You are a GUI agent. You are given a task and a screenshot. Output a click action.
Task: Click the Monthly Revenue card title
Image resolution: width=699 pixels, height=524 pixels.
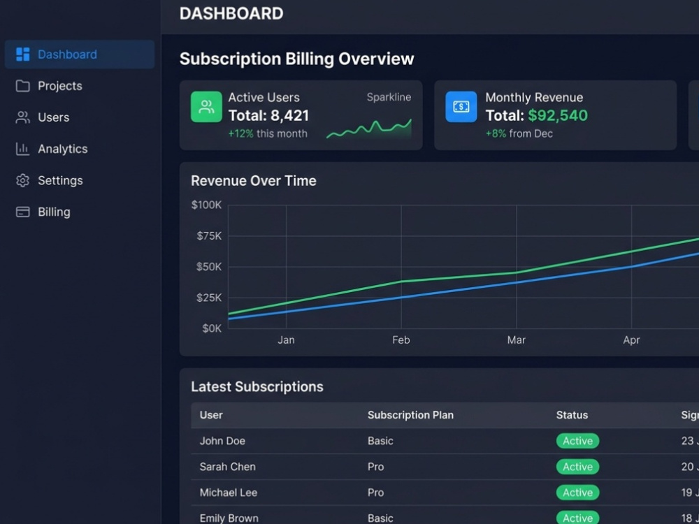pyautogui.click(x=534, y=98)
